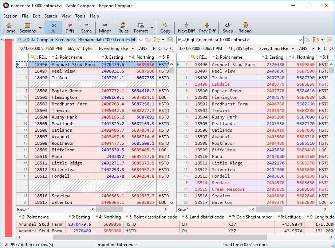335x248 pixels.
Task: Open the Session menu
Action: tap(10, 16)
